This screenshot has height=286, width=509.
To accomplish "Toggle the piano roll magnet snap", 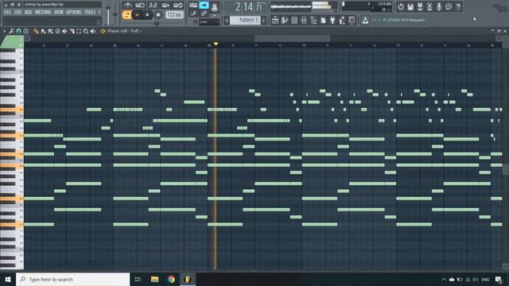I will (18, 31).
